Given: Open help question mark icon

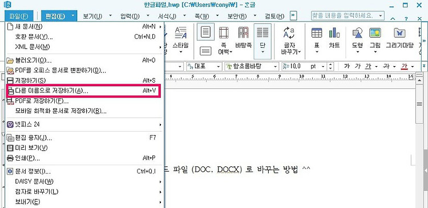Looking at the screenshot, I should click(406, 19).
